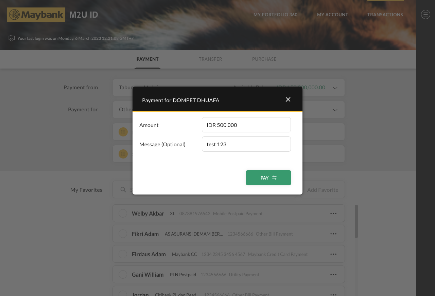Viewport: 435px width, 296px height.
Task: Open TRANSACTIONS menu
Action: click(385, 15)
